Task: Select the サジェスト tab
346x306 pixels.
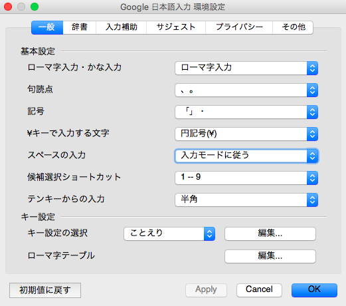Action: [176, 27]
